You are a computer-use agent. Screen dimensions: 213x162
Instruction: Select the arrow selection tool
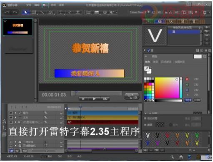coord(25,13)
